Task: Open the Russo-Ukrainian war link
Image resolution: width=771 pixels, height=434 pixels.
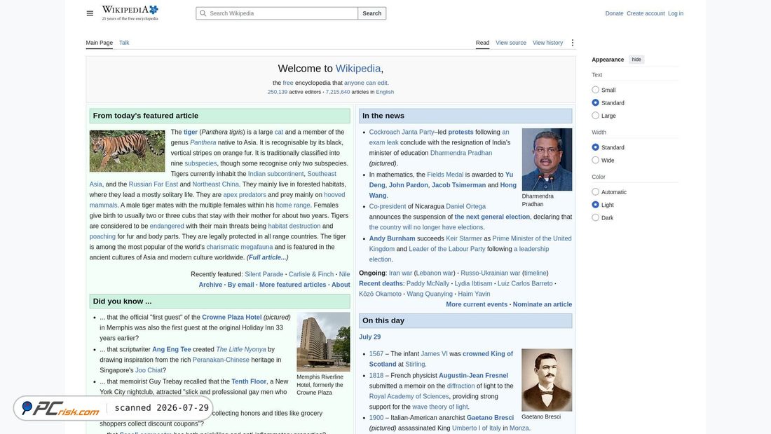Action: click(x=490, y=273)
